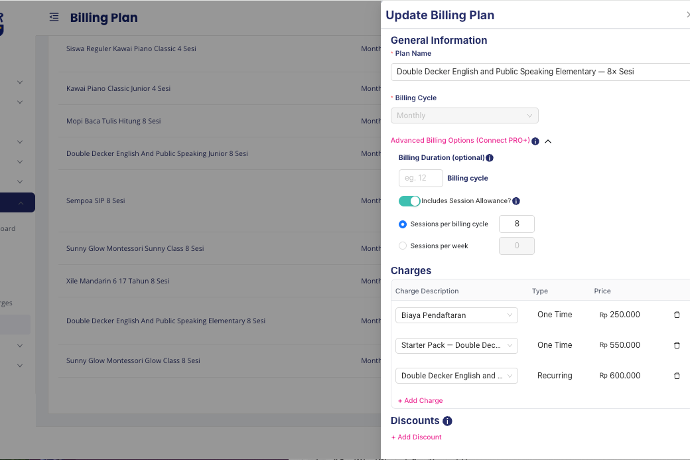Open Biaya Pendaftaran charge dropdown
Screen dimensions: 690x460
click(x=456, y=315)
